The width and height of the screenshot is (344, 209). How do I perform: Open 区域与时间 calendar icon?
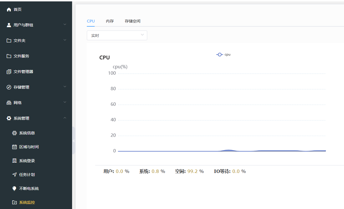pos(14,147)
